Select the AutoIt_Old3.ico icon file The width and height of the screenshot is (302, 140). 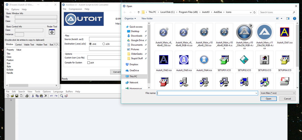coord(184,61)
